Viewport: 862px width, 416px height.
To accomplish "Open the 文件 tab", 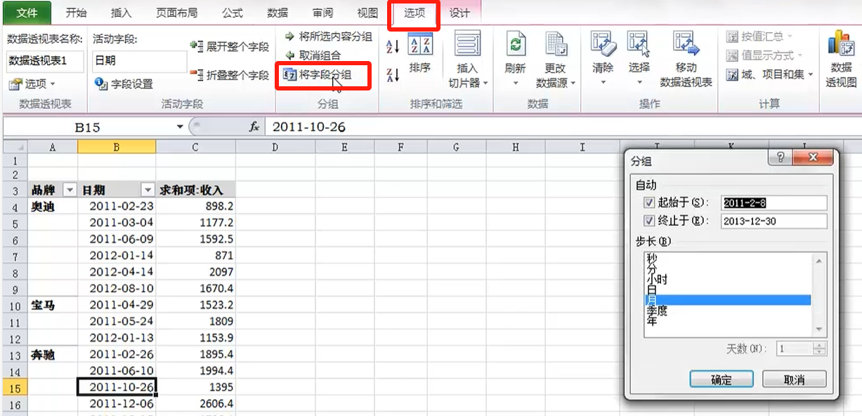I will [27, 13].
